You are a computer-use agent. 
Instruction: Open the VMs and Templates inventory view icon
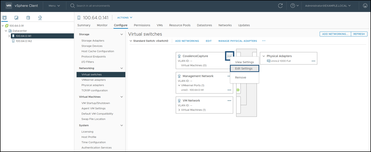click(16, 18)
